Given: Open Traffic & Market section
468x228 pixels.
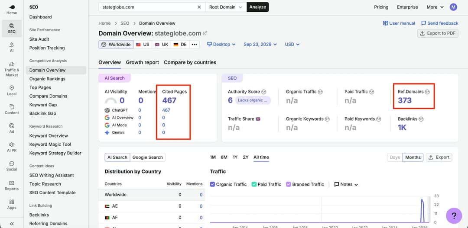Looking at the screenshot, I should tap(12, 69).
